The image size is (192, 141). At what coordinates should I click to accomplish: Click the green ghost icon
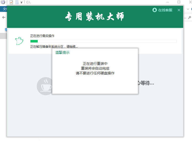19,41
